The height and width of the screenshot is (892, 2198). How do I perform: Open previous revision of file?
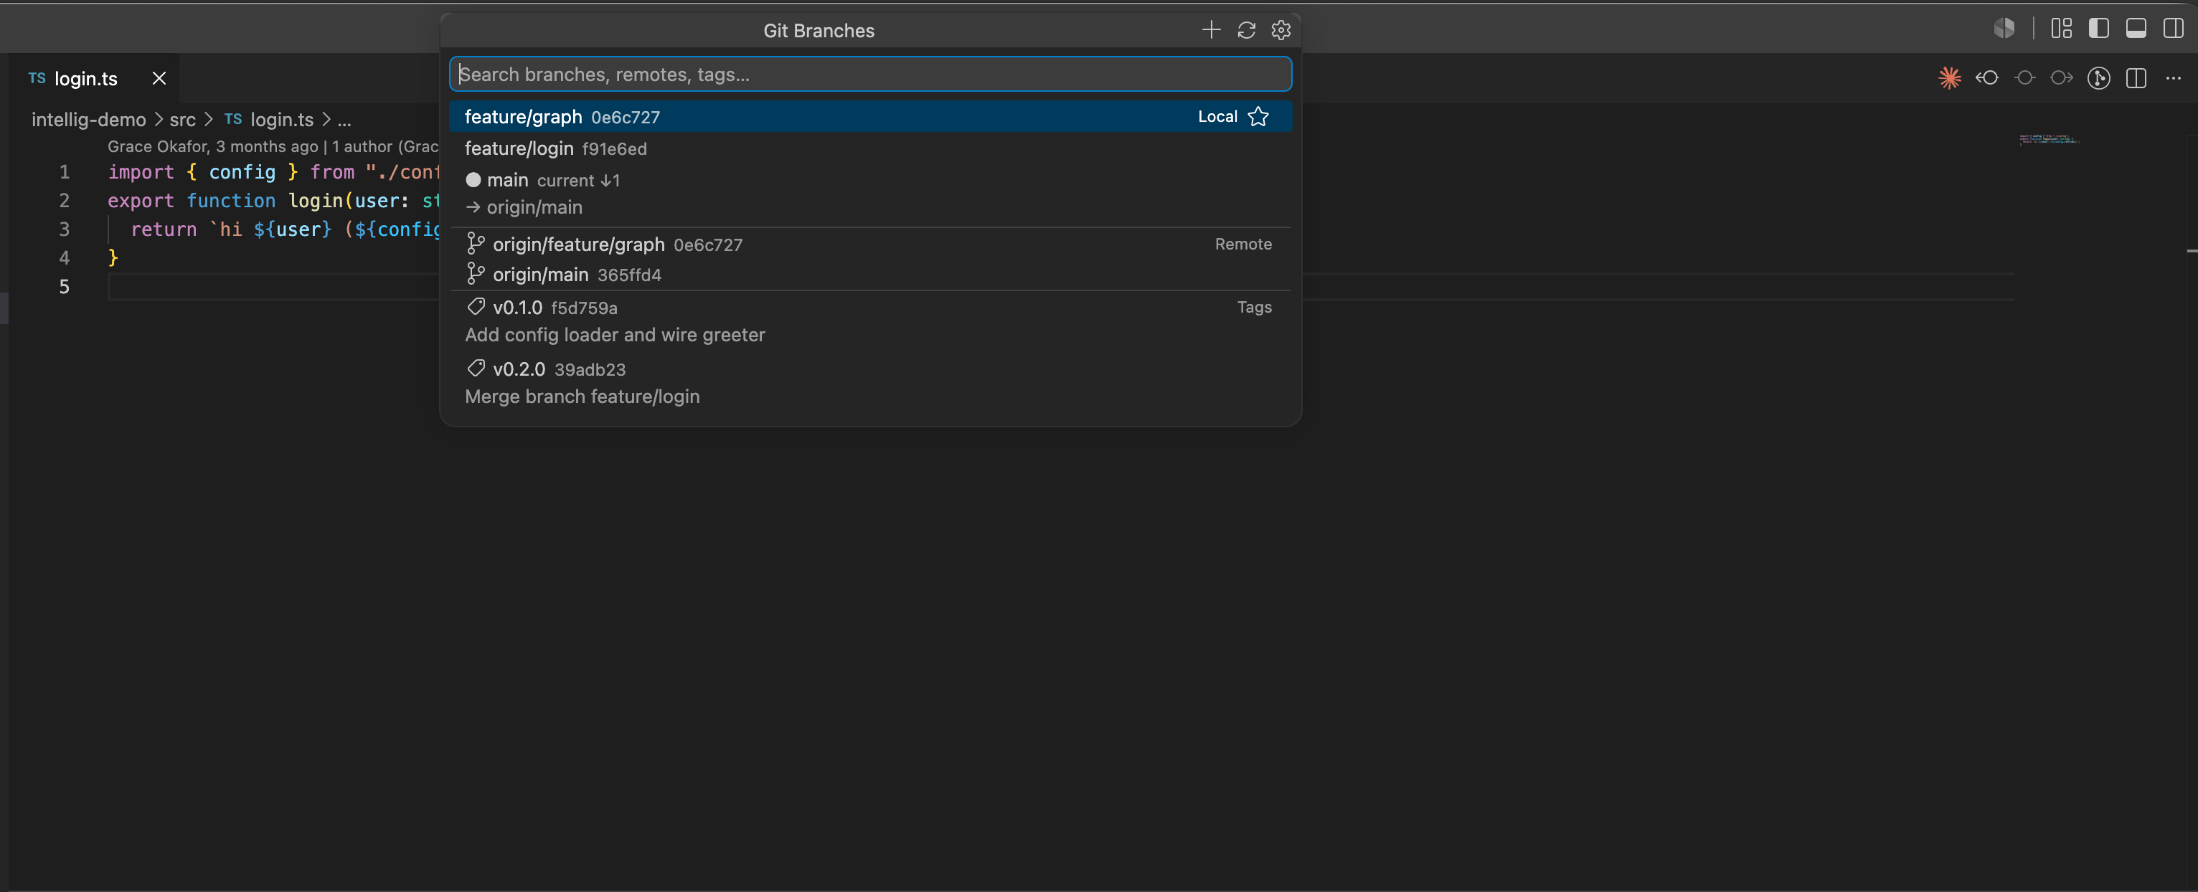1987,78
